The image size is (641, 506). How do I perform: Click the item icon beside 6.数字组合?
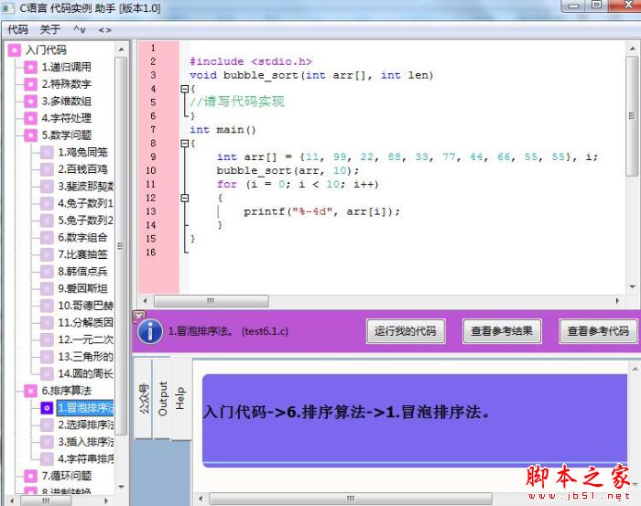click(47, 238)
